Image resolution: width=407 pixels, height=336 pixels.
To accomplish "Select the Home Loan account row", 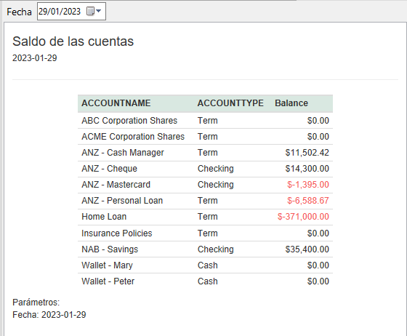I will [205, 217].
